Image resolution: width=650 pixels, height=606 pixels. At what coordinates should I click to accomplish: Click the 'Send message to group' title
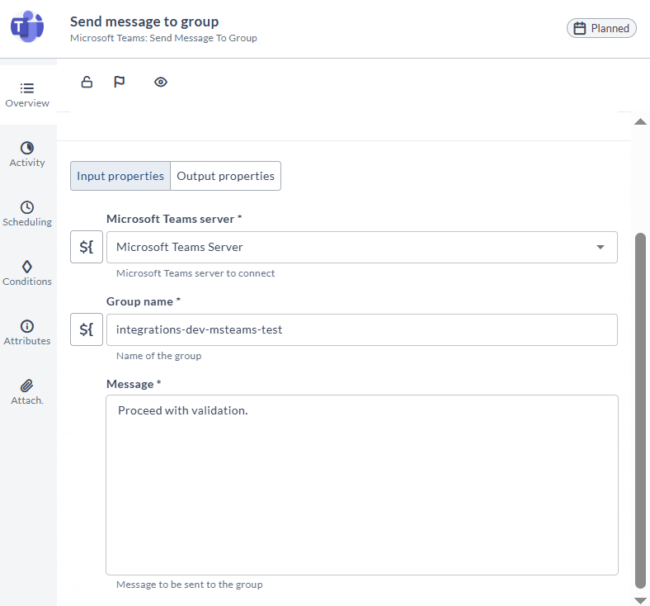[144, 21]
